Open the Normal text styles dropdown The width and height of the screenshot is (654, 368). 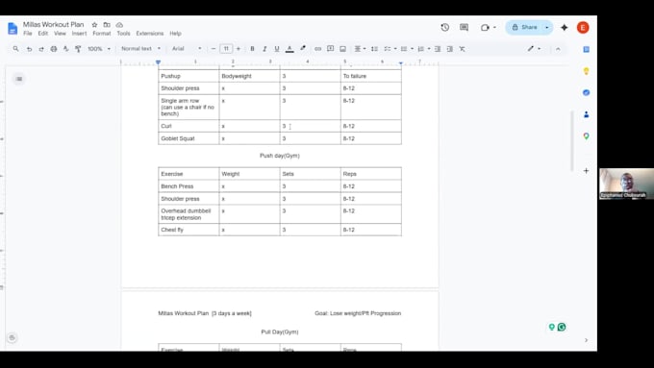[x=140, y=49]
